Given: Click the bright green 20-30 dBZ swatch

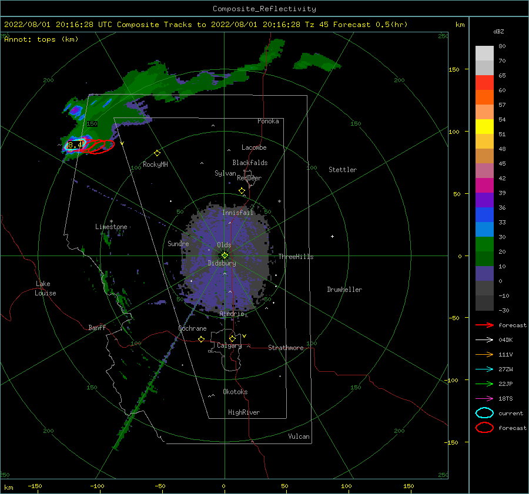Looking at the screenshot, I should coord(484,244).
